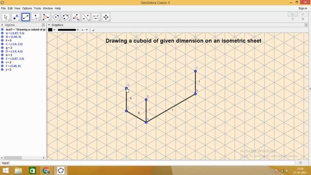Toggle visibility of segment h
This screenshot has width=311, height=175.
pos(2,55)
